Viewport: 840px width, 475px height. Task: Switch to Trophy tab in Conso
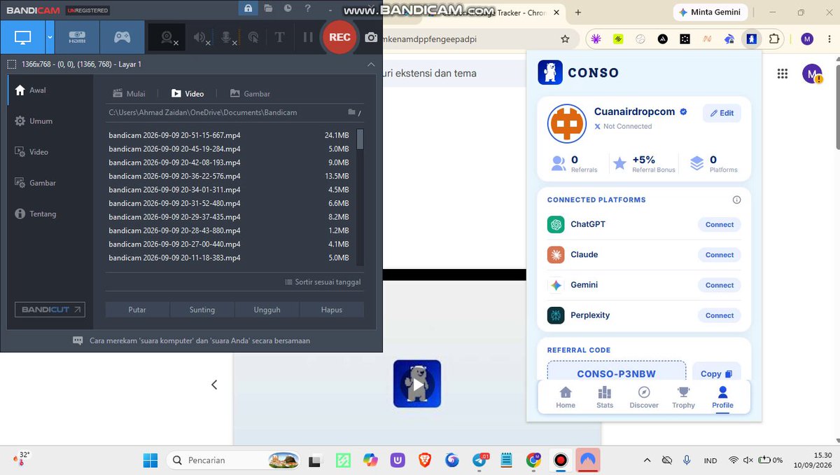pos(683,397)
